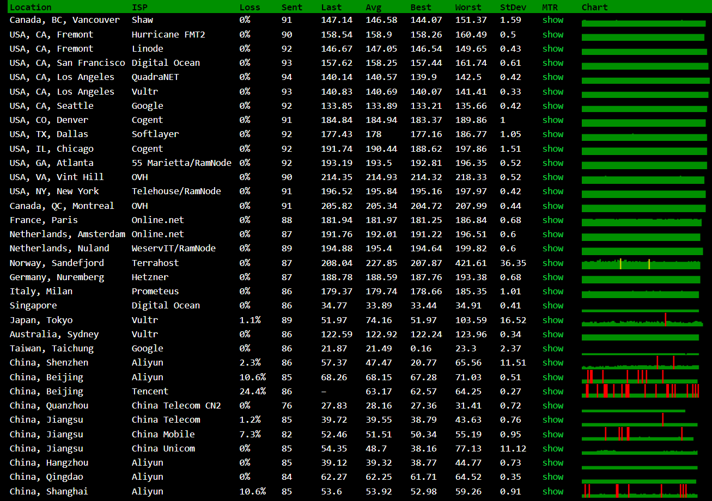This screenshot has height=501, width=712.
Task: Open MTR for Aliyun Shanghai
Action: click(x=553, y=491)
